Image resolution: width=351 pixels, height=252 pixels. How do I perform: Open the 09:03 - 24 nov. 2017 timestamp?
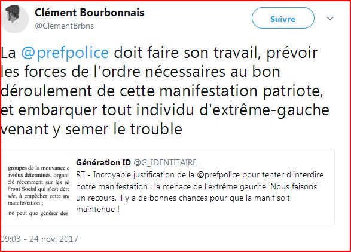(x=39, y=239)
